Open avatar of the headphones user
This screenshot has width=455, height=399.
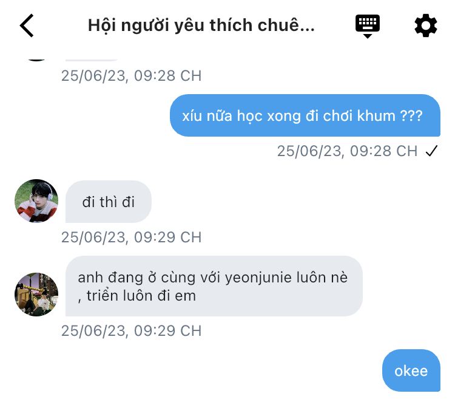[36, 201]
